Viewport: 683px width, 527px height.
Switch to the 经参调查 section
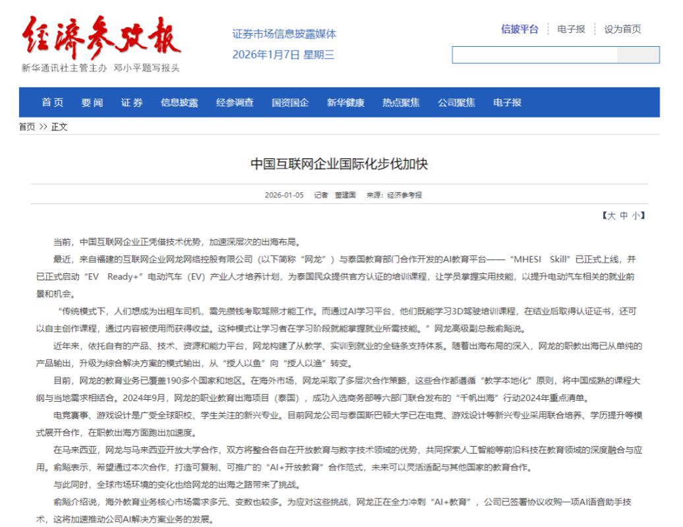pyautogui.click(x=235, y=103)
